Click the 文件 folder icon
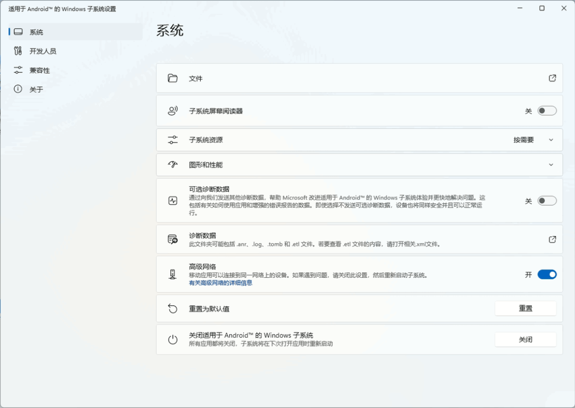 pos(172,78)
